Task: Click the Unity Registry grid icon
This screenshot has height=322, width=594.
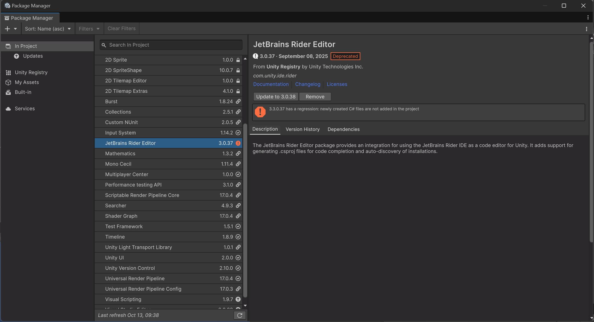Action: coord(9,73)
